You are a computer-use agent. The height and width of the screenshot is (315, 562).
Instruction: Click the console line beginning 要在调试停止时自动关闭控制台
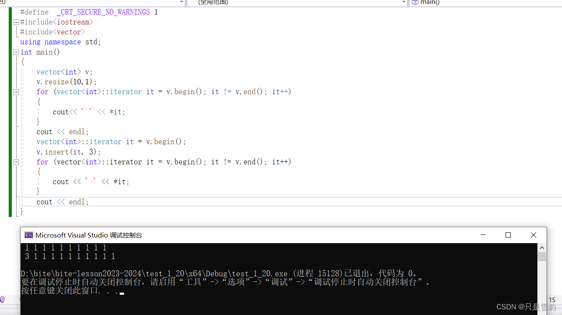click(225, 282)
